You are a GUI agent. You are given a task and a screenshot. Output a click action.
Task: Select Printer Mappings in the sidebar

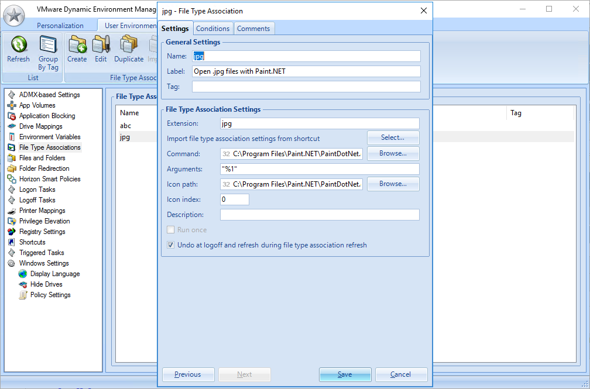(42, 211)
